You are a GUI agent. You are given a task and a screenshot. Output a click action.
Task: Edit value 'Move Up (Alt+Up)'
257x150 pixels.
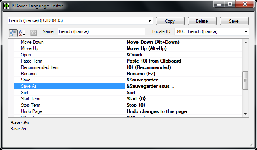click(184, 48)
